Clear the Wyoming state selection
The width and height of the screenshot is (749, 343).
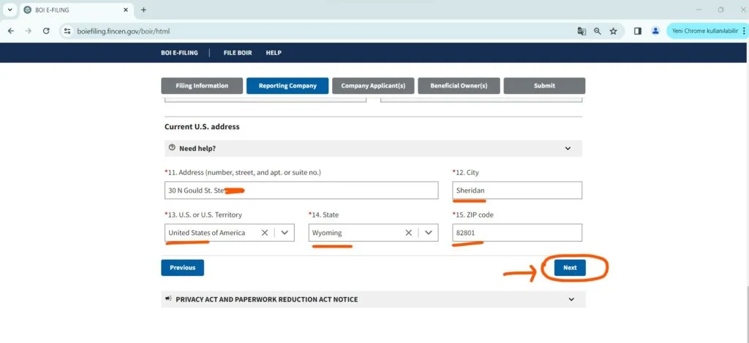tap(409, 233)
